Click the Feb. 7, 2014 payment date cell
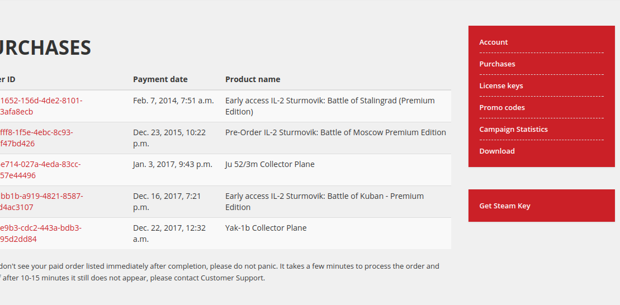The width and height of the screenshot is (620, 305). [173, 101]
